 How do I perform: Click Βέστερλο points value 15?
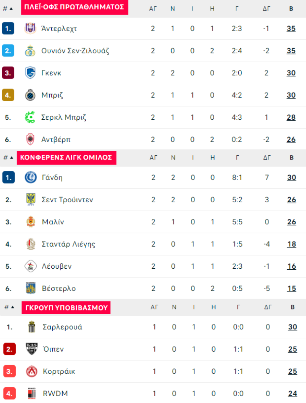pyautogui.click(x=292, y=288)
